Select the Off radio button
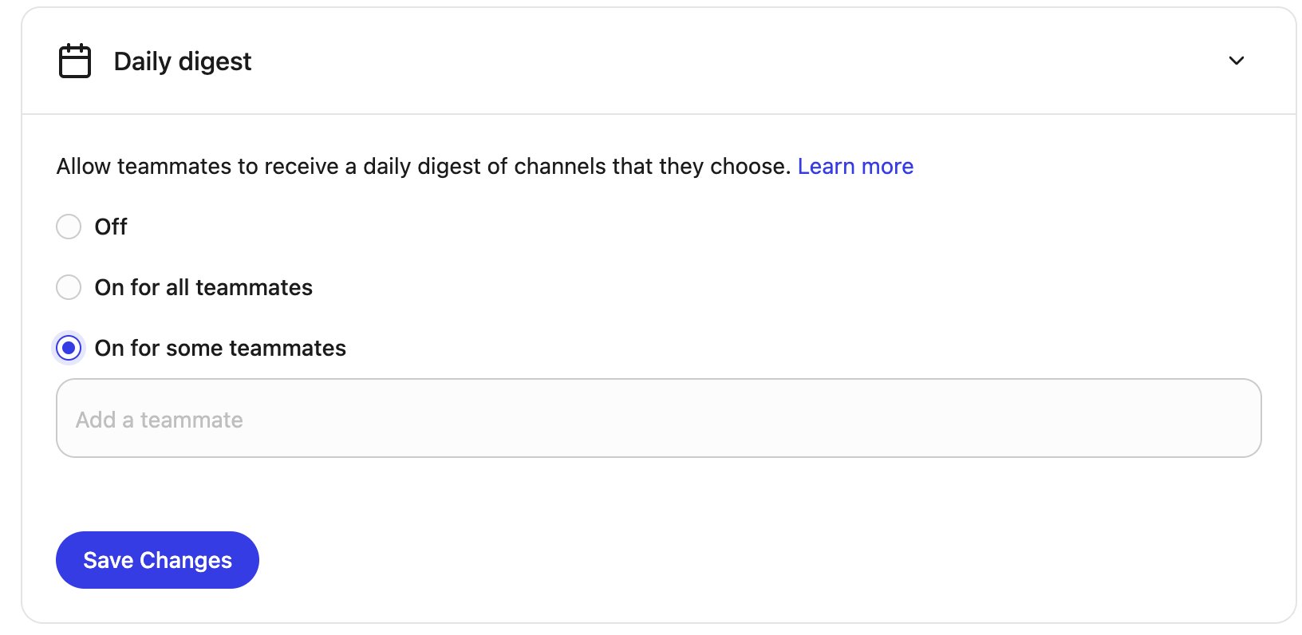The image size is (1302, 635). [69, 227]
